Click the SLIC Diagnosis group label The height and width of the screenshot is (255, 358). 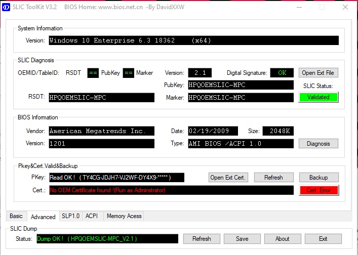coord(36,60)
